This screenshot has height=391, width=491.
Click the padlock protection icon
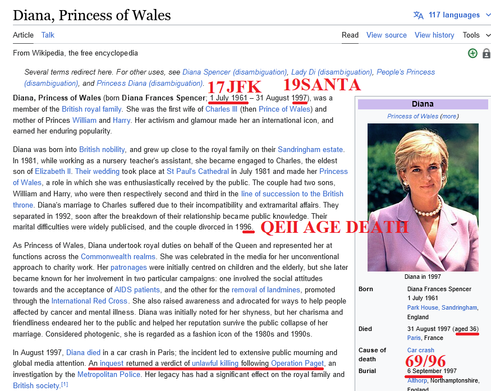(486, 53)
